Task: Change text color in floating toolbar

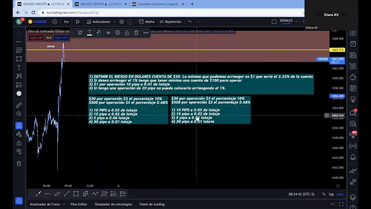Action: pyautogui.click(x=90, y=33)
